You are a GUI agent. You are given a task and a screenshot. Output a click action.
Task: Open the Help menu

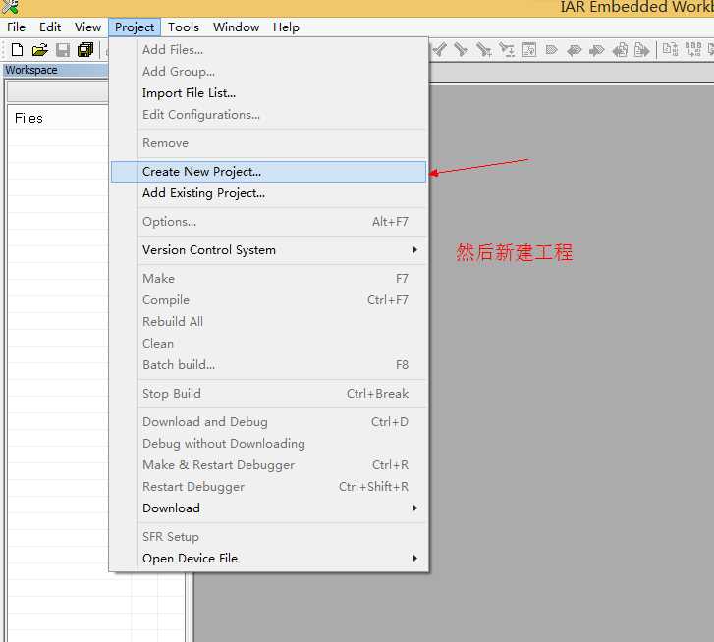pos(286,27)
